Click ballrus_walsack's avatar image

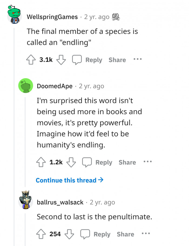[x=25, y=199]
